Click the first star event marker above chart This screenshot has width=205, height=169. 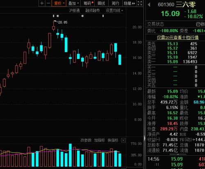58,16
